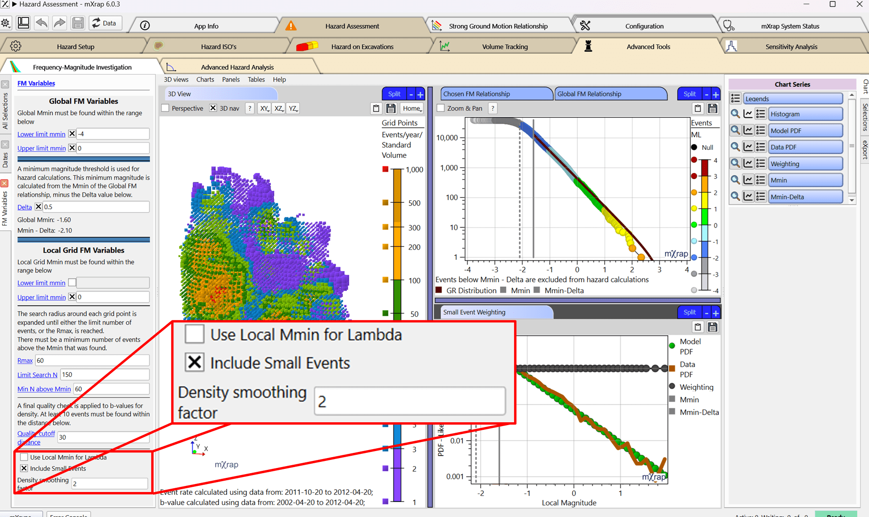Click the list icon beside Weighting series
The image size is (869, 517).
(760, 164)
